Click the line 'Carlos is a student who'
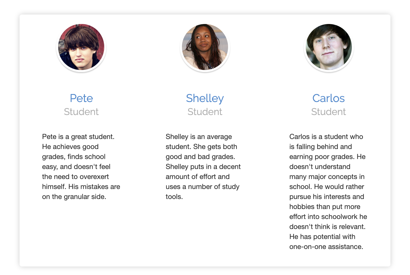The image size is (410, 275). [x=326, y=137]
